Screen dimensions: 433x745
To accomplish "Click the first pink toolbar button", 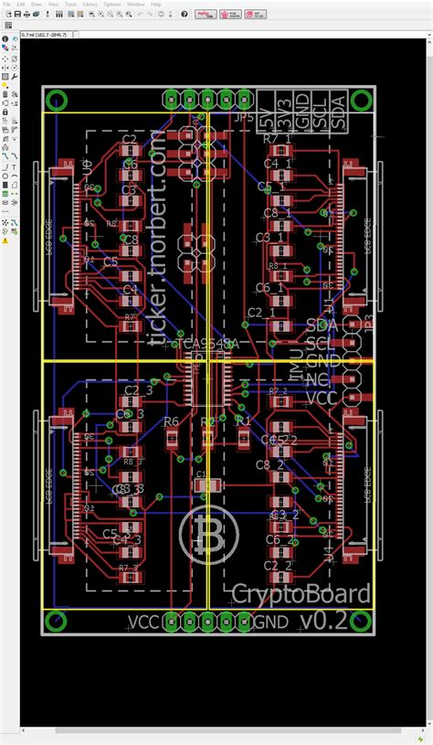I will click(206, 14).
